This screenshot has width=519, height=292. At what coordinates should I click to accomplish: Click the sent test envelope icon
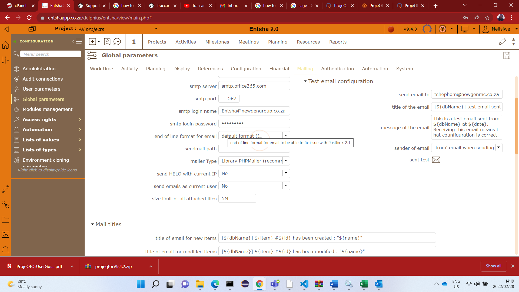436,160
